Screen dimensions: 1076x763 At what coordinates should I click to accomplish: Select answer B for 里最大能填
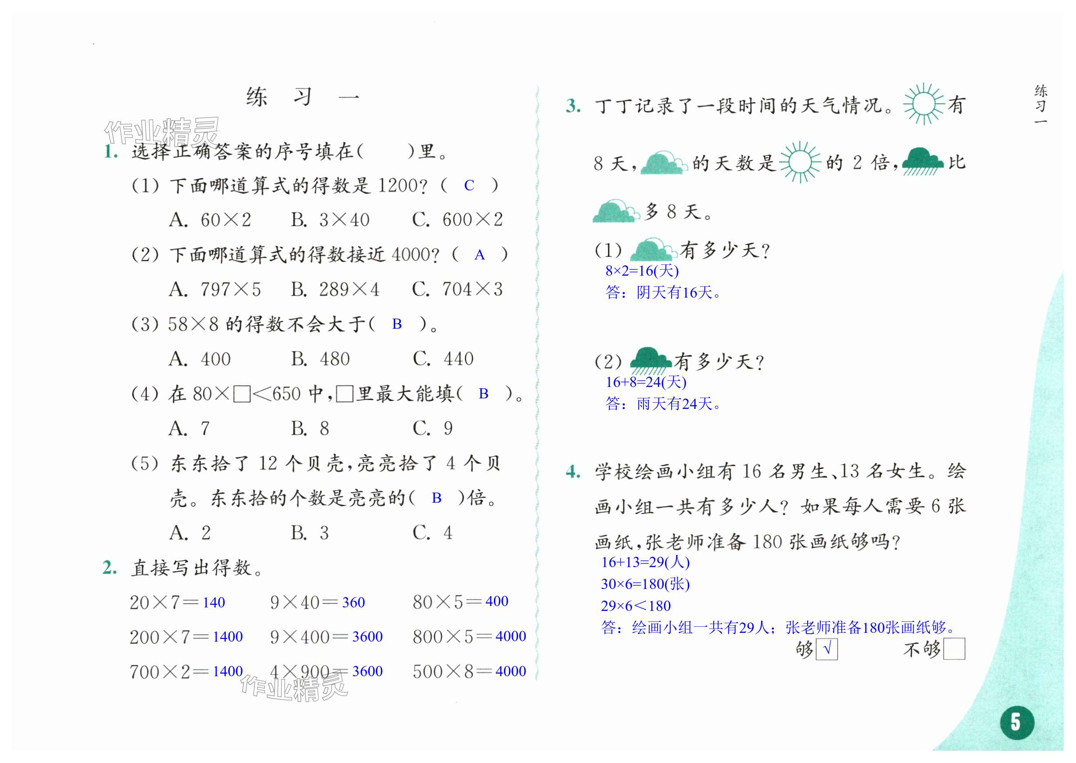tap(483, 394)
